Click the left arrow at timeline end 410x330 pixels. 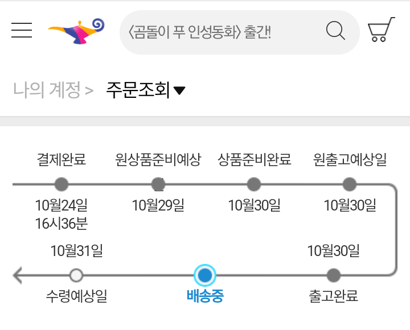[18, 275]
